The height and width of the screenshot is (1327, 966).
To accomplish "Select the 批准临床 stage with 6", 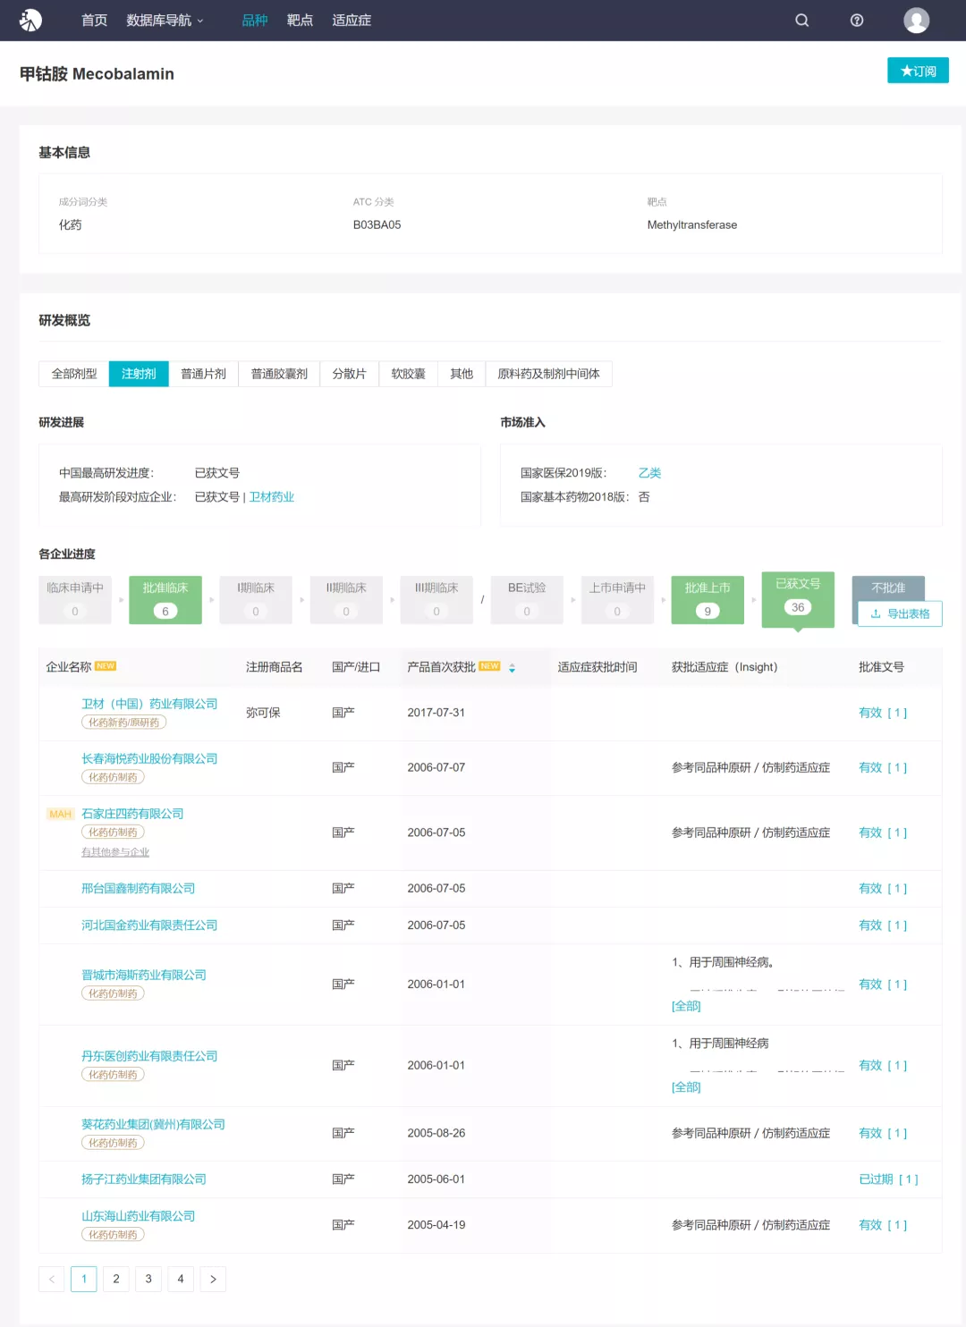I will tap(165, 599).
